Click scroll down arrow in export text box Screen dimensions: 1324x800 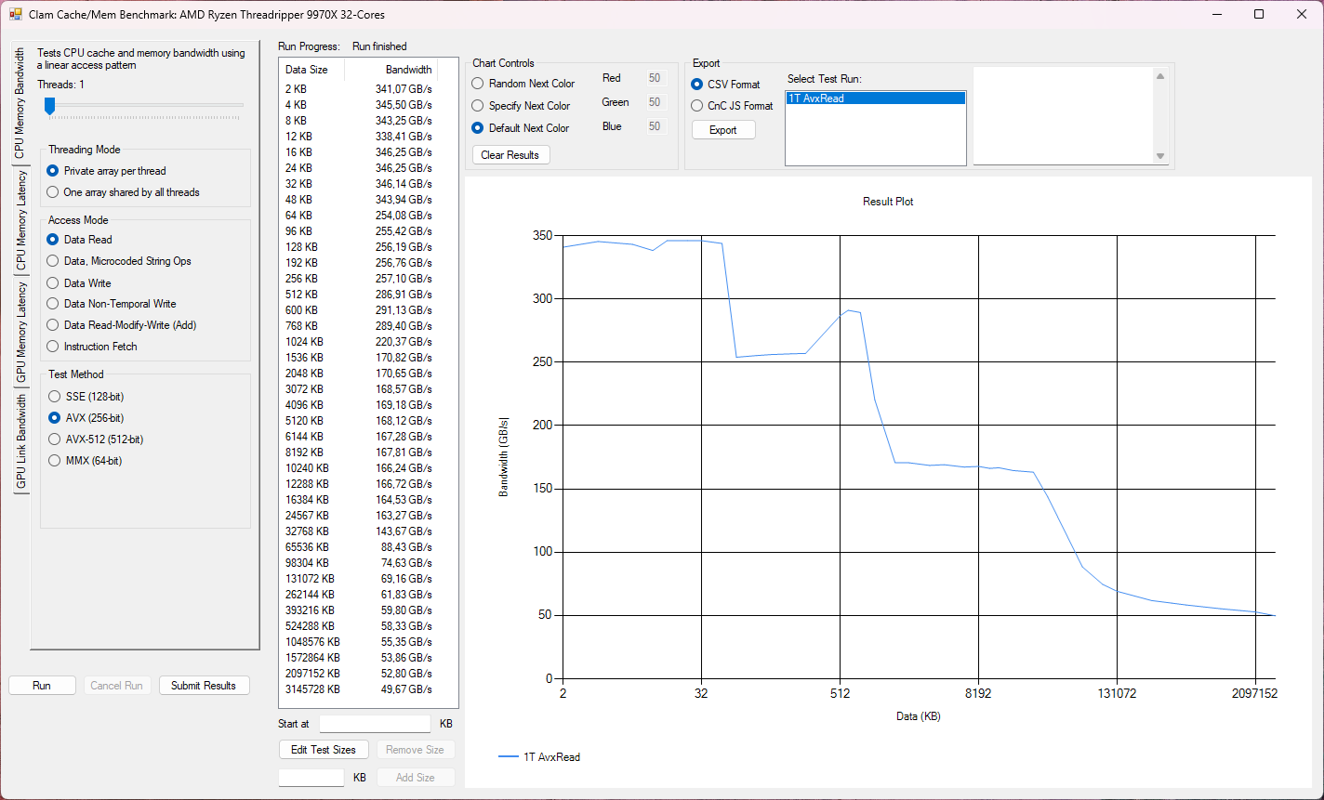[x=1160, y=156]
